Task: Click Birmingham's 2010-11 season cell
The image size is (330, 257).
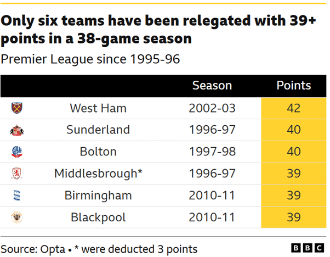Action: (212, 195)
